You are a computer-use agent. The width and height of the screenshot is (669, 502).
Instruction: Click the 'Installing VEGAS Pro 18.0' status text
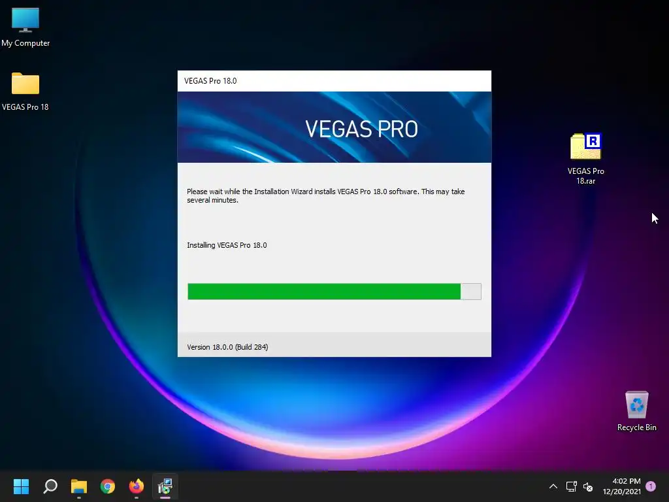pyautogui.click(x=227, y=245)
